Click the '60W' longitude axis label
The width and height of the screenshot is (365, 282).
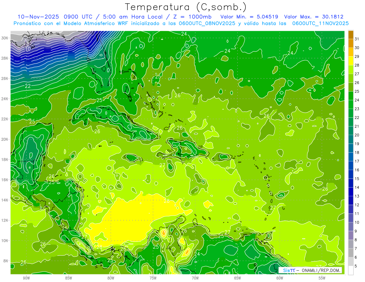[x=280, y=278]
